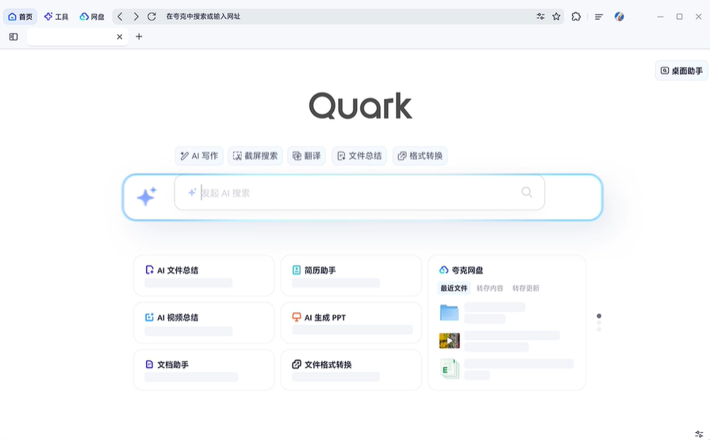The width and height of the screenshot is (710, 440).
Task: Open the AI 视频总结 card
Action: pos(204,323)
